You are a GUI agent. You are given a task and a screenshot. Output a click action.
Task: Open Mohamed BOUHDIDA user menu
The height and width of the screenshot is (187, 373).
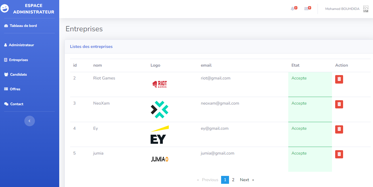[342, 9]
